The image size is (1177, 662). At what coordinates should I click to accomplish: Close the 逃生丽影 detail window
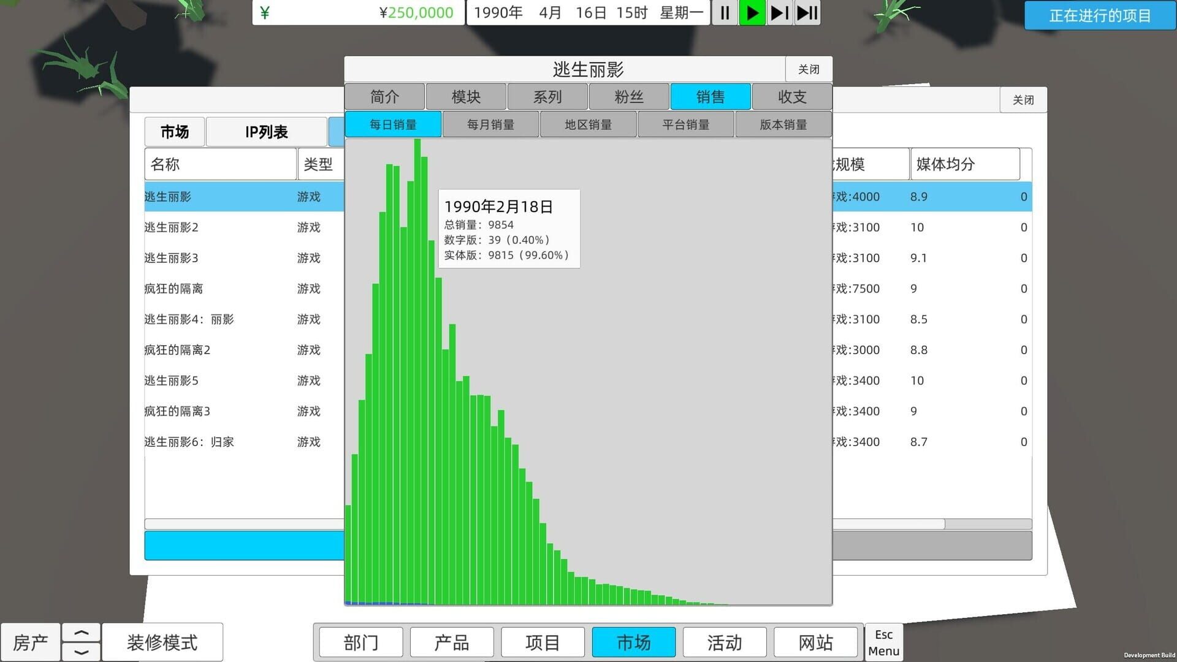(x=809, y=69)
